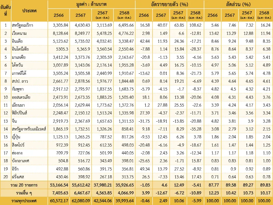Click the รวมอื่น ๆ row label
Viewport: 273px width, 205px height.
pyautogui.click(x=24, y=193)
